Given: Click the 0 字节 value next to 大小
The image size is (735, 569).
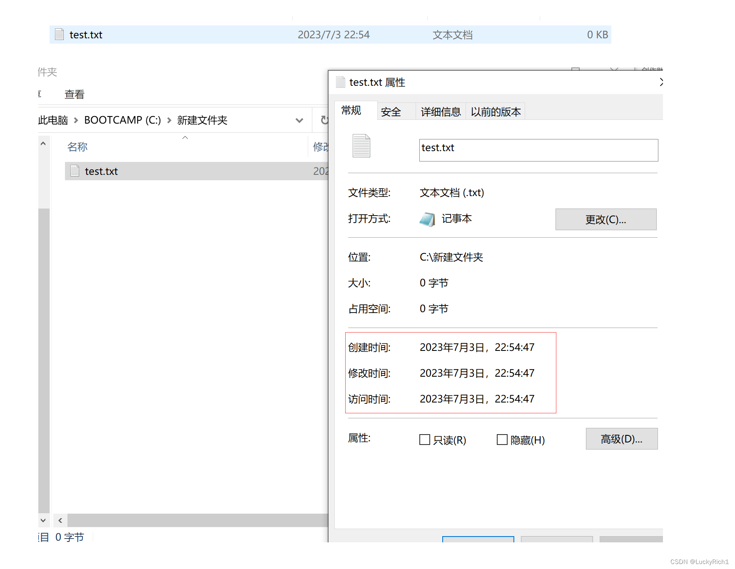Looking at the screenshot, I should (434, 283).
